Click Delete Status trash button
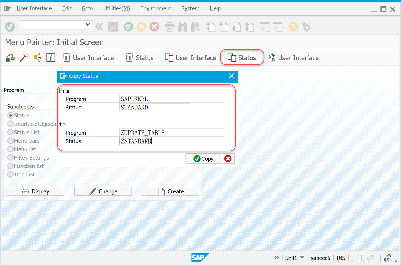 140,58
